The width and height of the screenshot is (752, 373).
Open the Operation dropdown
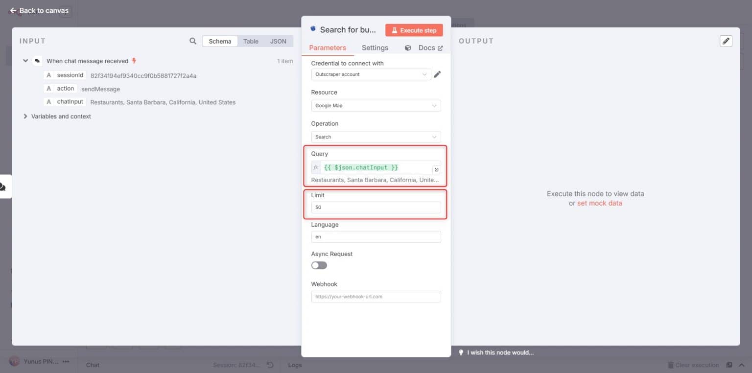tap(376, 137)
